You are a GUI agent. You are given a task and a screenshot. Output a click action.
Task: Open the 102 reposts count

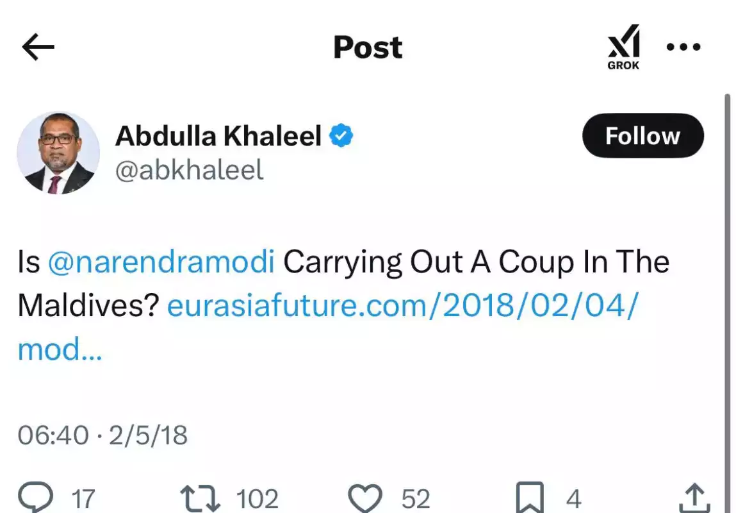[x=258, y=498]
